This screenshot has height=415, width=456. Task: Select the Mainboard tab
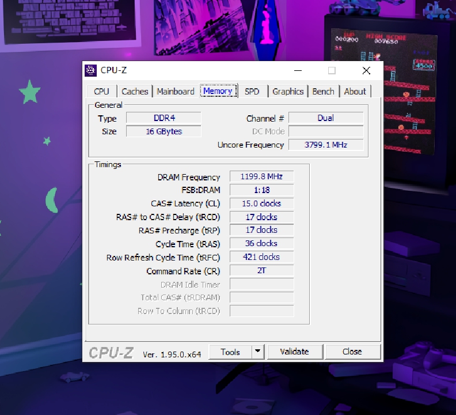176,92
